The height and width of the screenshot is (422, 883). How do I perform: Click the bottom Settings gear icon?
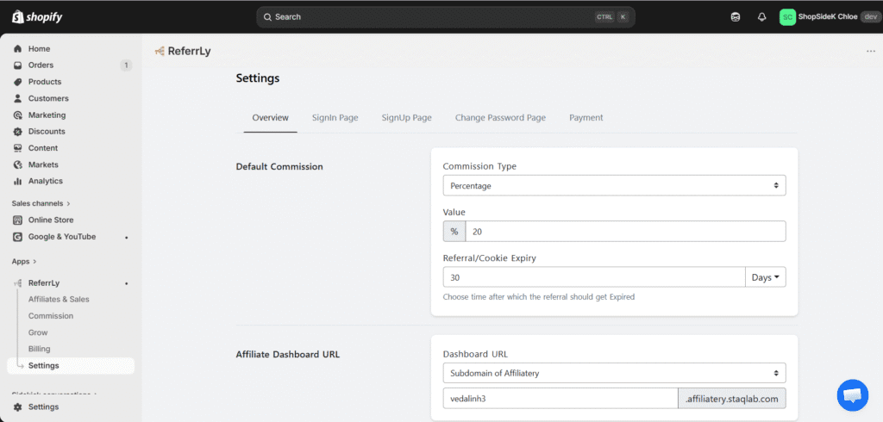(x=17, y=406)
